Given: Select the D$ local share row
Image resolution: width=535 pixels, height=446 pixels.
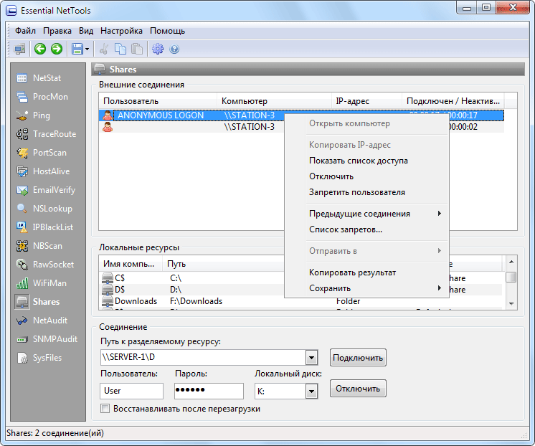Looking at the screenshot, I should click(x=301, y=290).
